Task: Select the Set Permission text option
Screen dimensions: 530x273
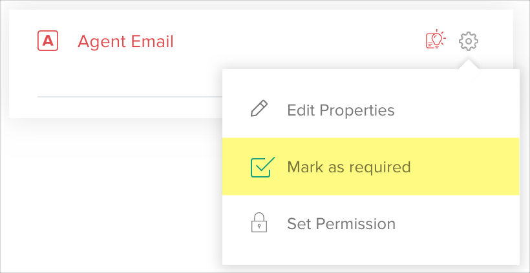Action: [341, 224]
